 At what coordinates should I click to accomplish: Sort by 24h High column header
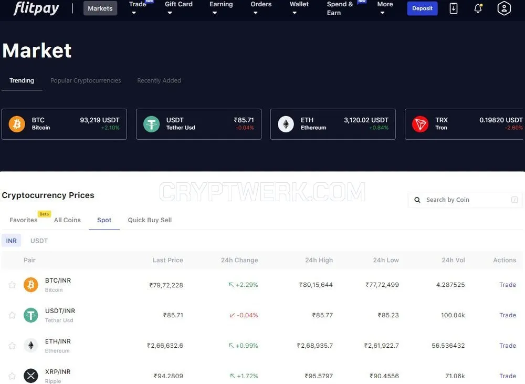319,260
